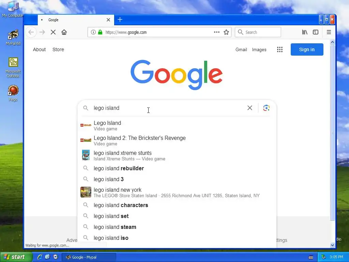Viewport: 349px width, 262px height.
Task: Search by image with Google Lens icon
Action: tap(267, 108)
